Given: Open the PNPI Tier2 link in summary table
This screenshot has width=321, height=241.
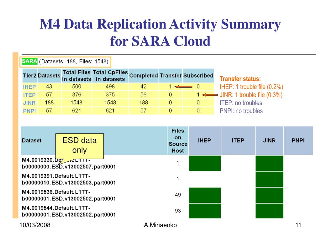Looking at the screenshot, I should point(29,111).
